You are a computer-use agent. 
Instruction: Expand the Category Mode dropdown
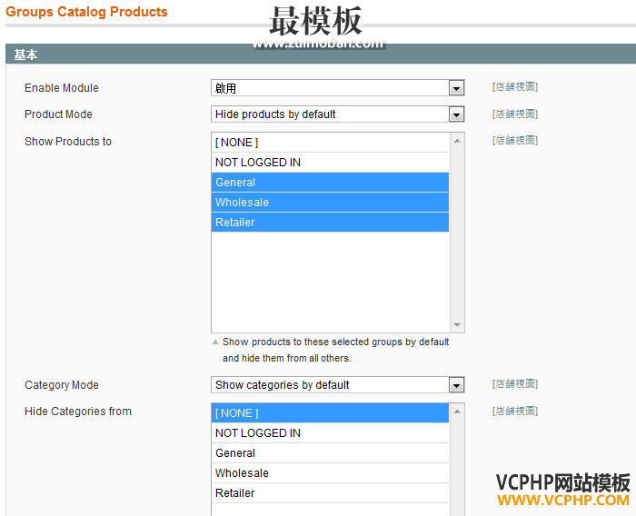click(337, 385)
